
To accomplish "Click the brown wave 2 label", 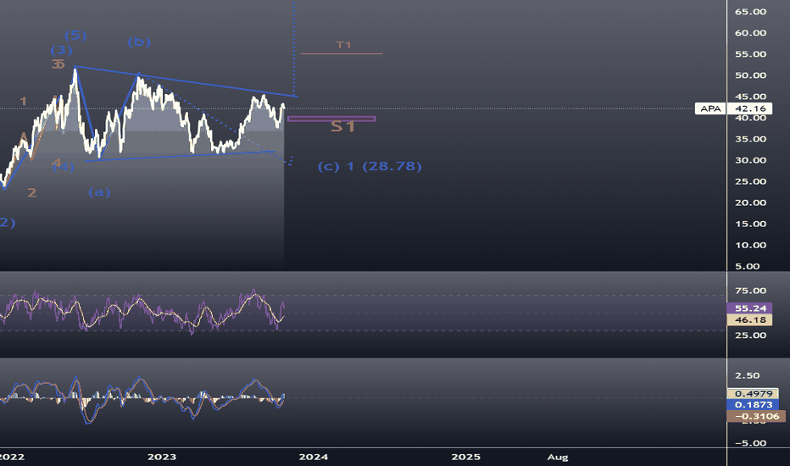I will pos(31,192).
